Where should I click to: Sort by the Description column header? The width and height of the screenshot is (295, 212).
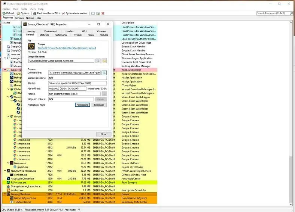(x=128, y=23)
